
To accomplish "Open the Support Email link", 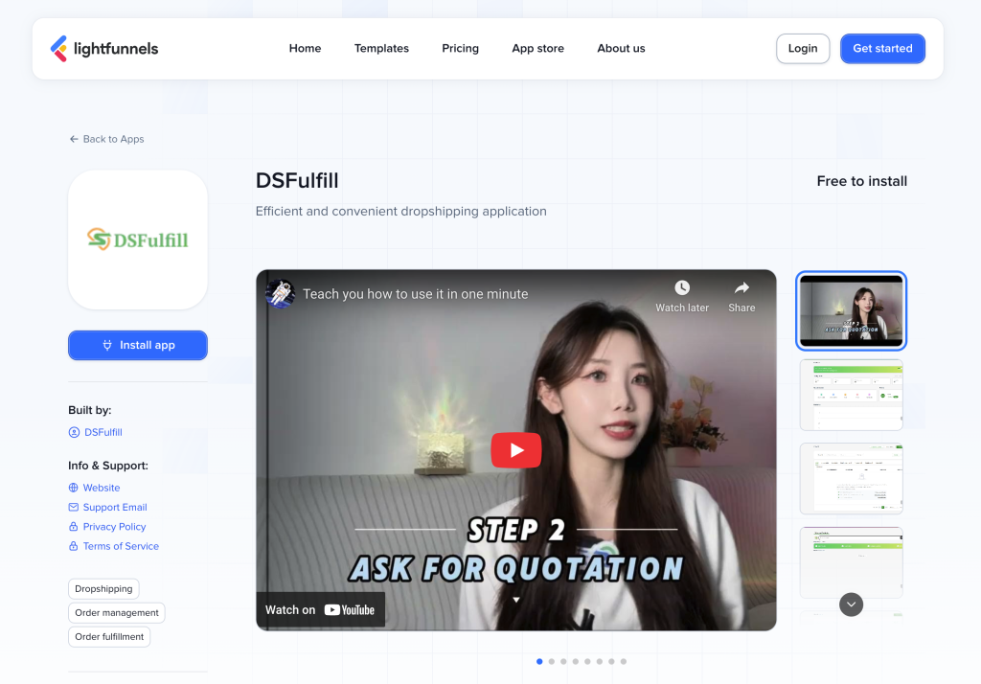I will [114, 508].
